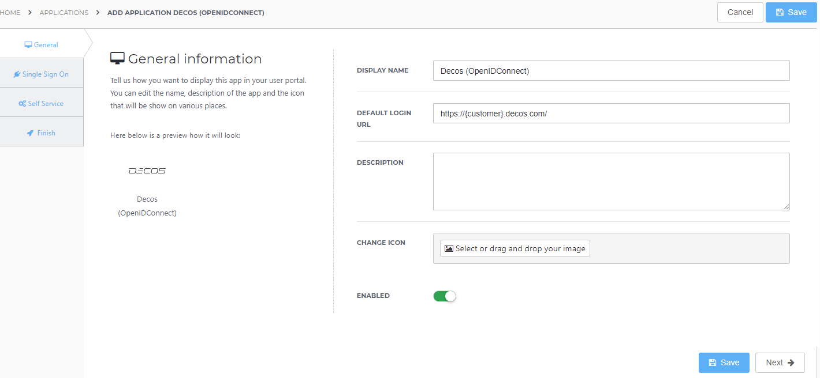Click inside the Description text area
820x378 pixels.
pos(611,182)
